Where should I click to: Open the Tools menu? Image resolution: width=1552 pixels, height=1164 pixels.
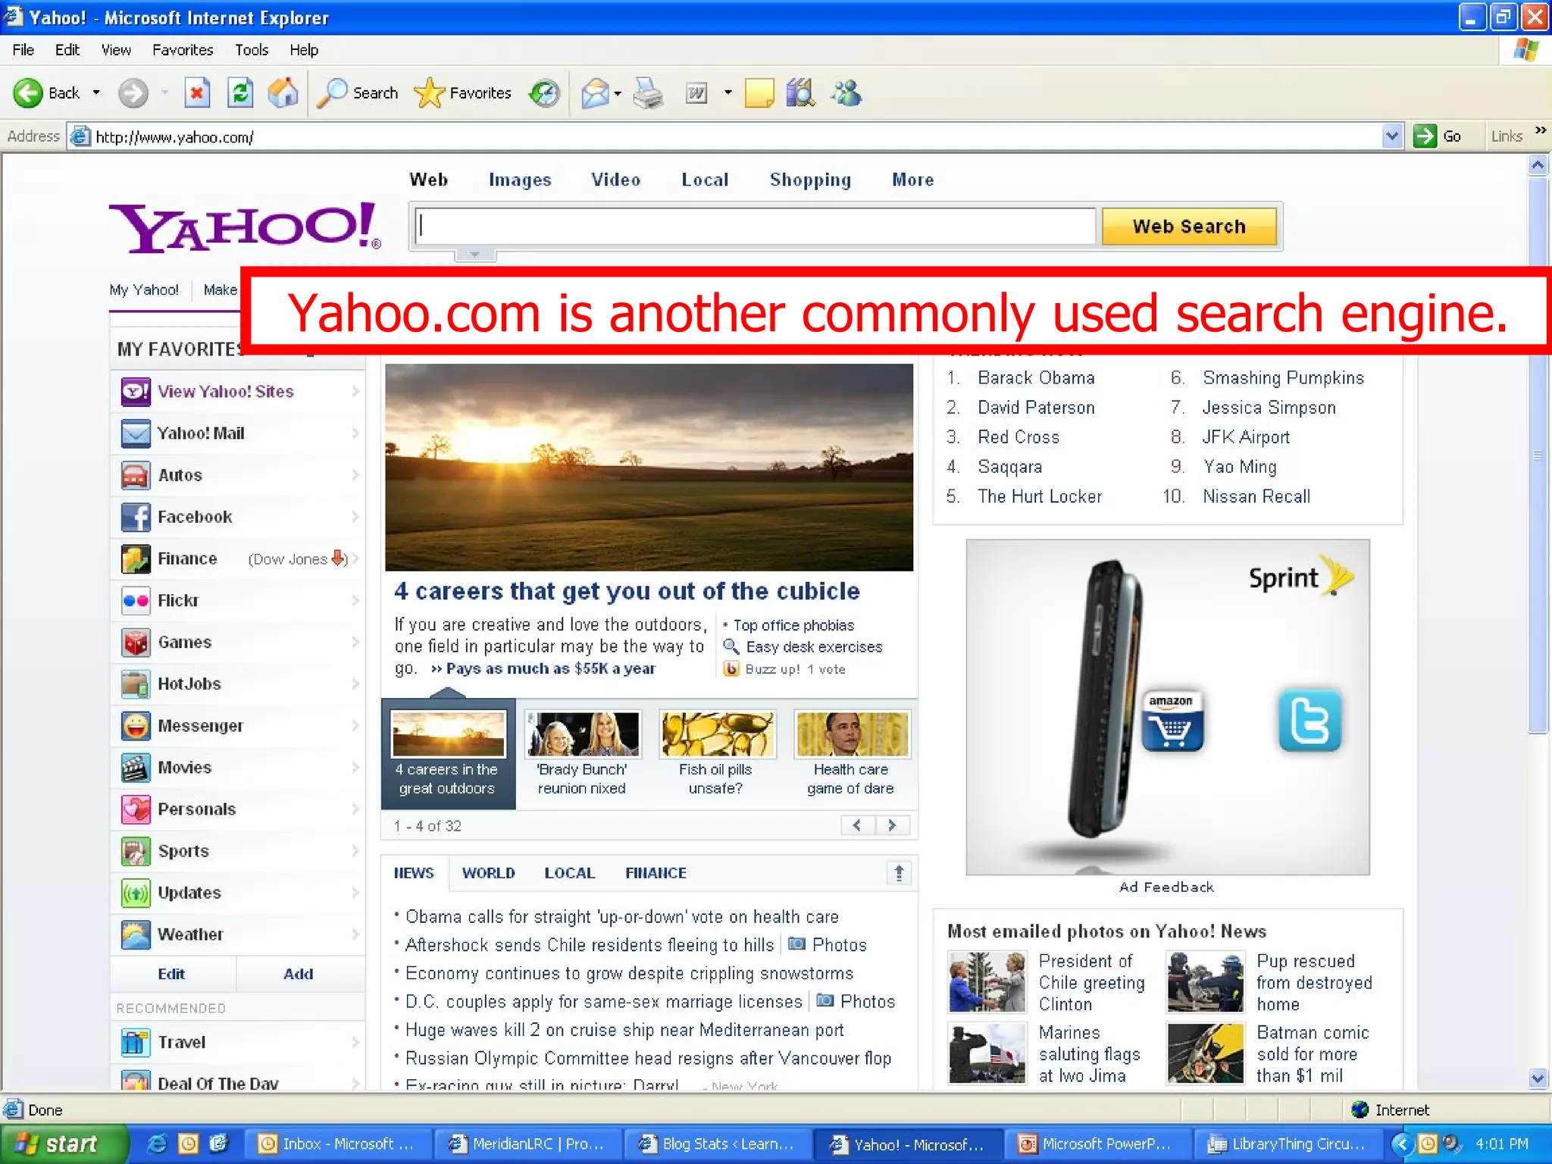pyautogui.click(x=252, y=50)
